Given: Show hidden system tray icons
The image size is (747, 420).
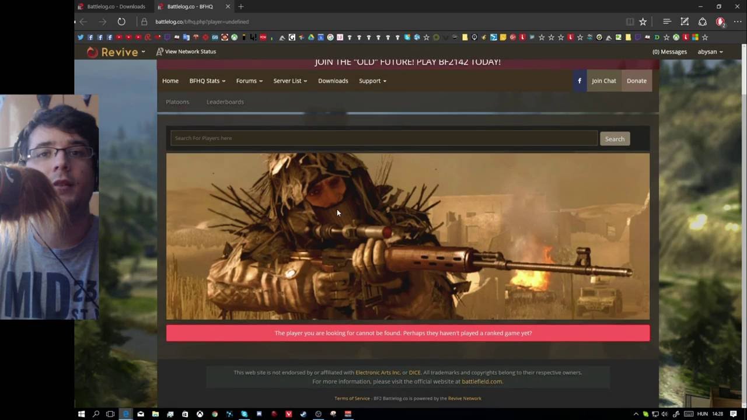Looking at the screenshot, I should coord(636,414).
